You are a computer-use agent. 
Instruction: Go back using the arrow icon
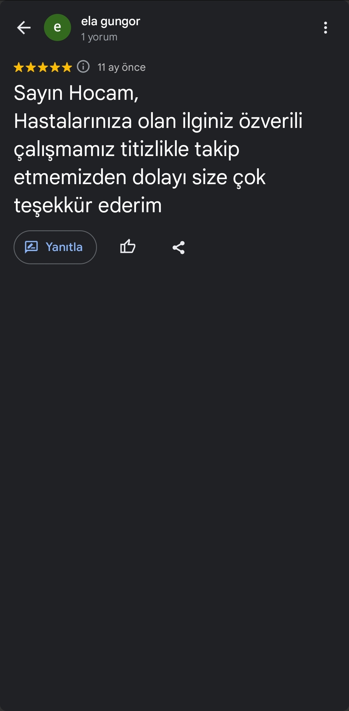point(24,28)
